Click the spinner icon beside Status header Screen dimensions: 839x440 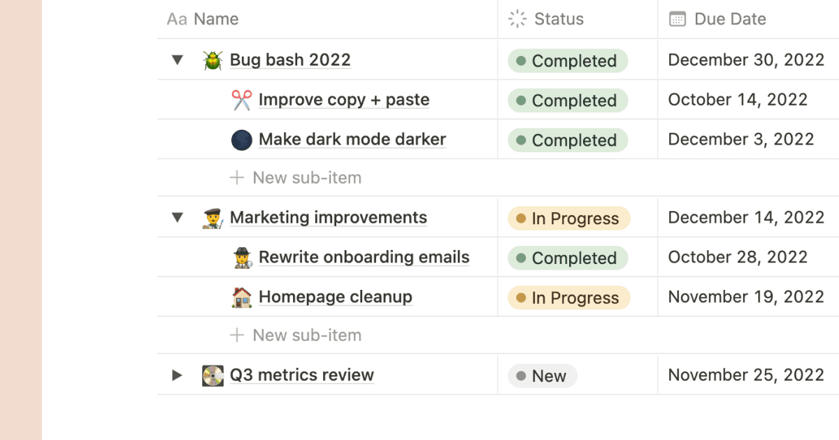[516, 19]
